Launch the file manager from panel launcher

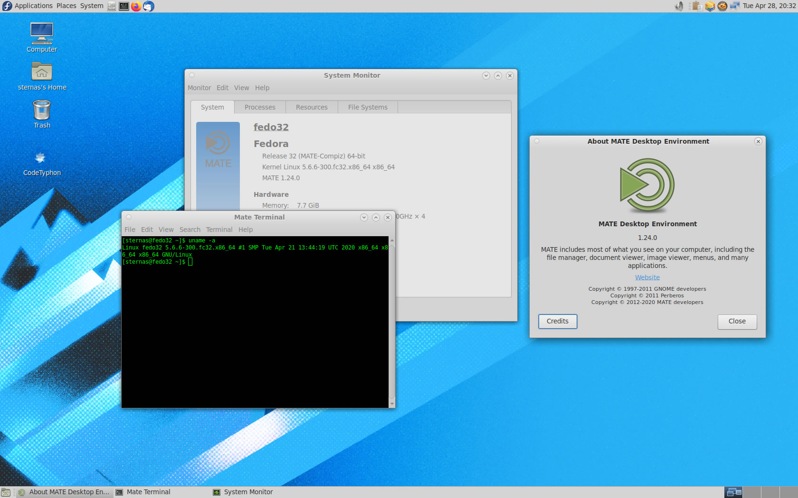click(x=112, y=6)
